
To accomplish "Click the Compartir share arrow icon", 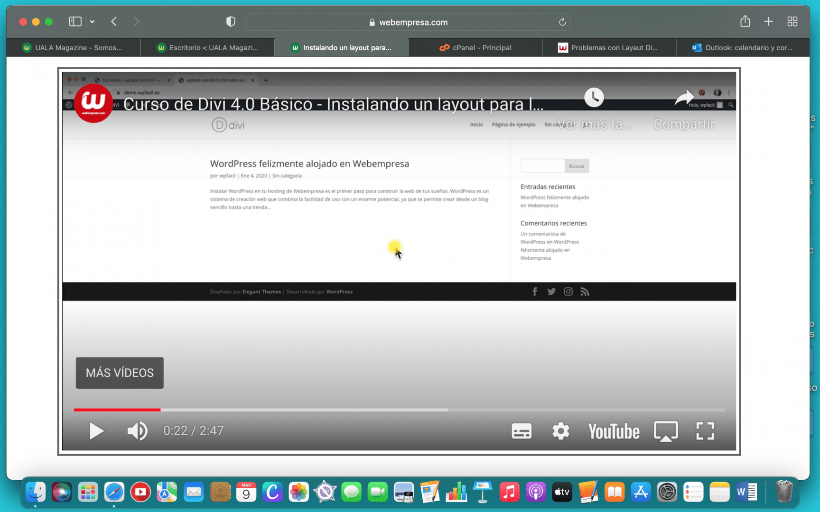I will point(684,98).
